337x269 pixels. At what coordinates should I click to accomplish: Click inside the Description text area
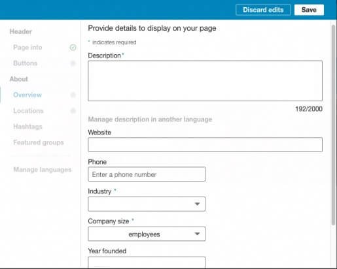205,81
